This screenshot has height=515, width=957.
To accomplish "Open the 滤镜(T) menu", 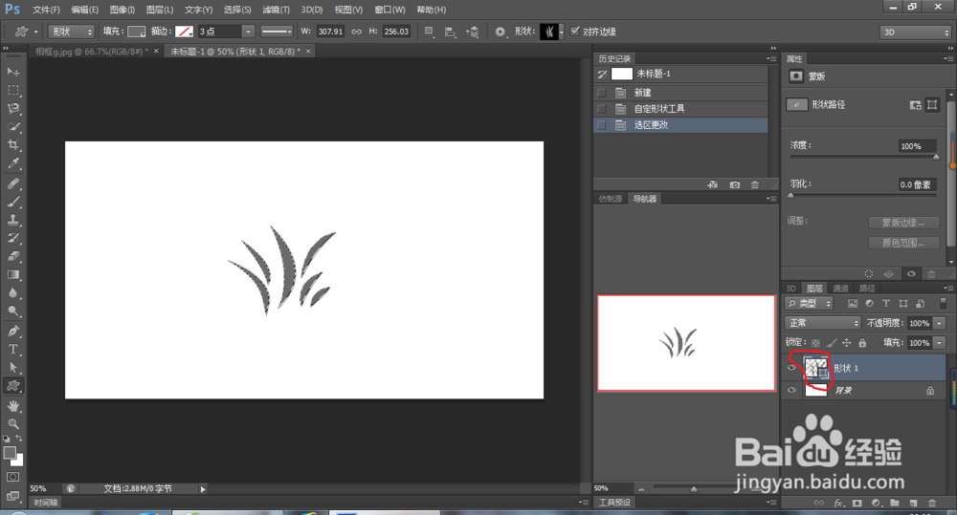I will point(276,10).
